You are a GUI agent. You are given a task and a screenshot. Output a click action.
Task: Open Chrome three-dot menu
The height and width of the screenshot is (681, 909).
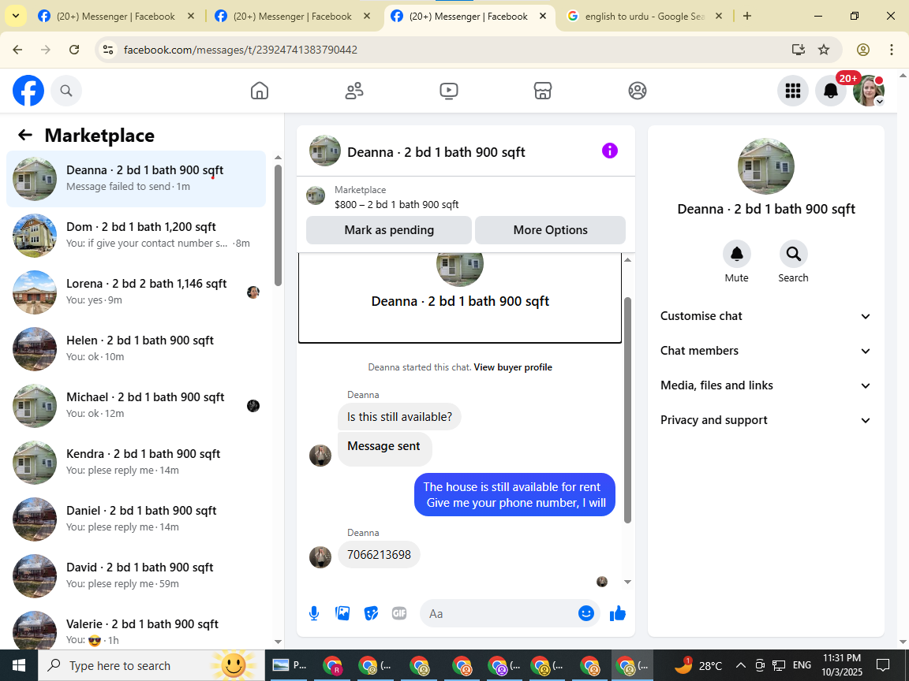pos(892,50)
